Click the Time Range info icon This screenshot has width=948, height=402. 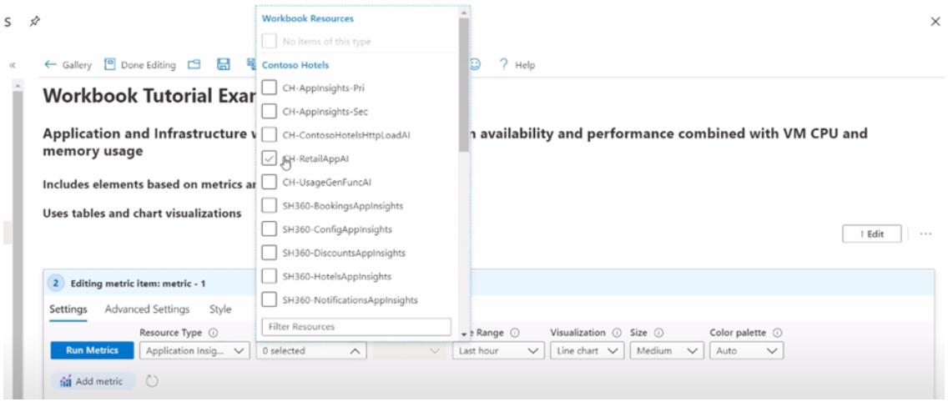pyautogui.click(x=515, y=333)
